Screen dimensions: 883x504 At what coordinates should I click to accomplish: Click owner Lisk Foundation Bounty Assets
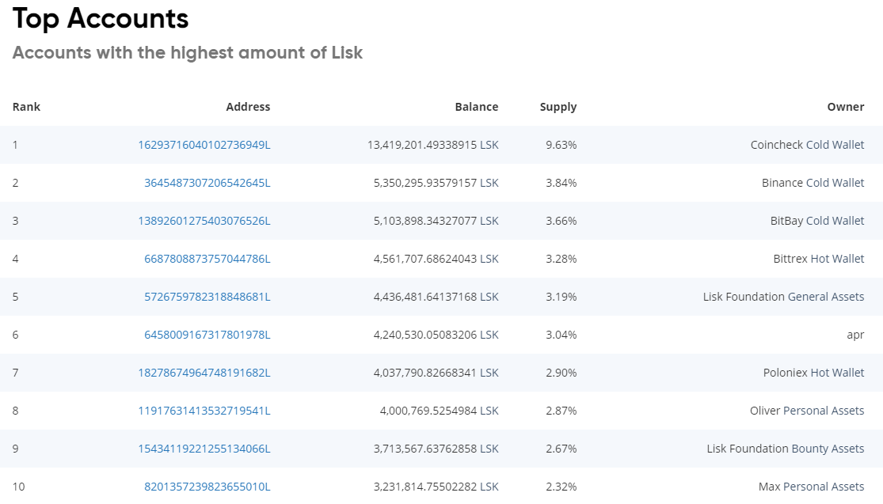[x=785, y=449]
